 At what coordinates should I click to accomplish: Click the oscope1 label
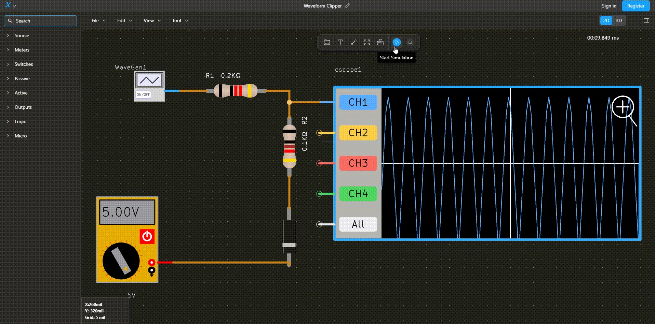tap(348, 70)
